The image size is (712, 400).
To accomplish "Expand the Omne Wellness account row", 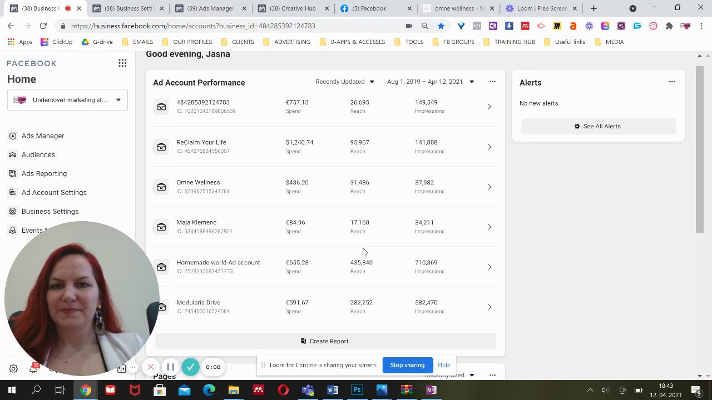I will 489,187.
